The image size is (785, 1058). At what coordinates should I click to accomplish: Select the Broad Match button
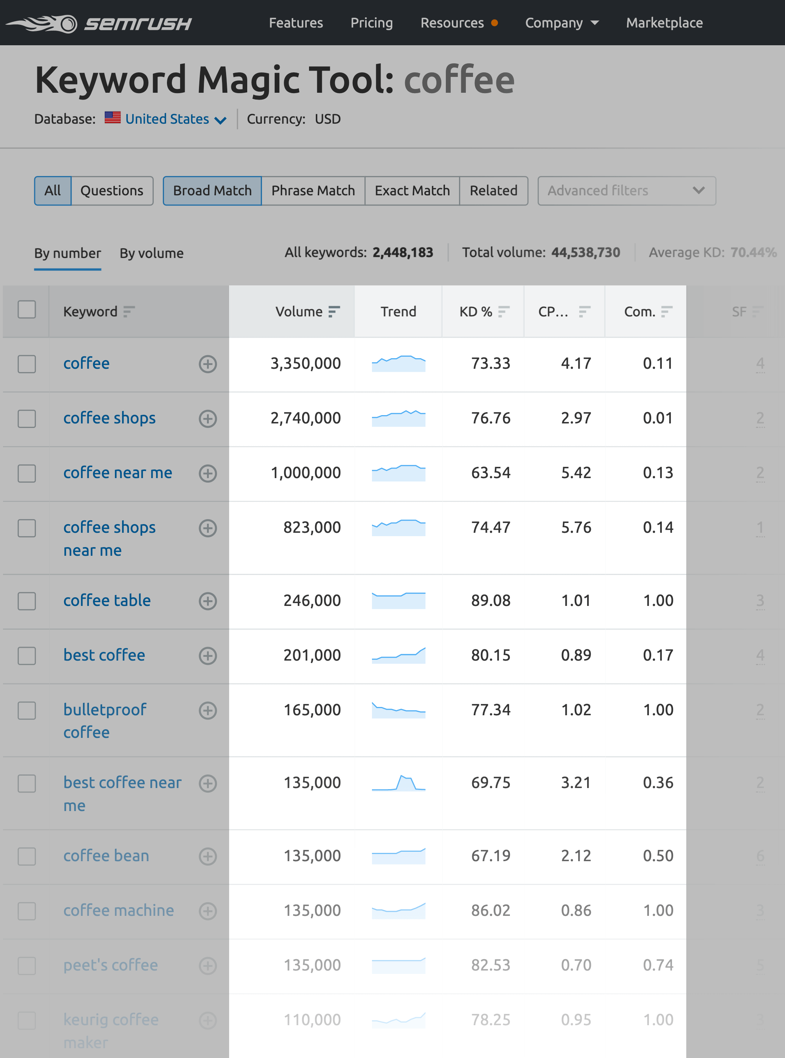pyautogui.click(x=213, y=190)
